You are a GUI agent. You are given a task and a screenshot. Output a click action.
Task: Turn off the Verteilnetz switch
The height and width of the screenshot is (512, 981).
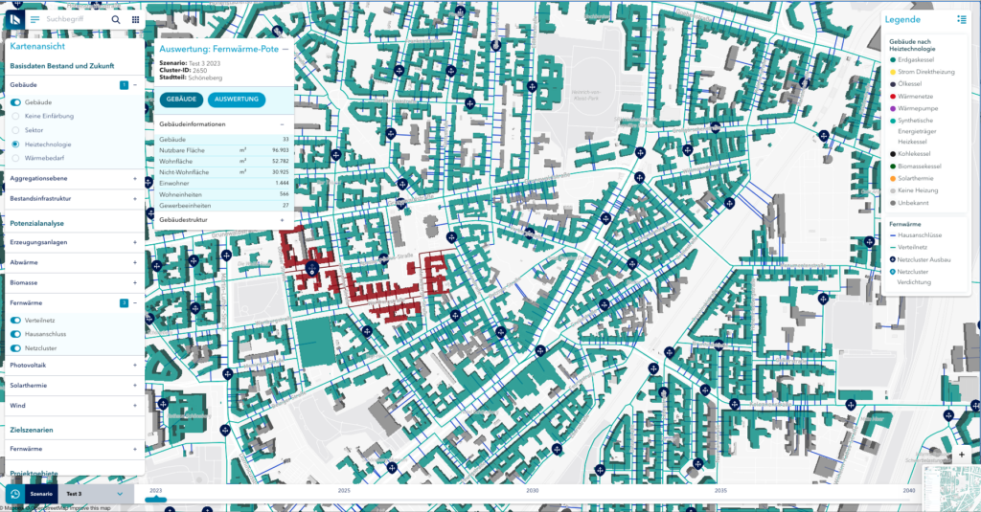tap(16, 320)
